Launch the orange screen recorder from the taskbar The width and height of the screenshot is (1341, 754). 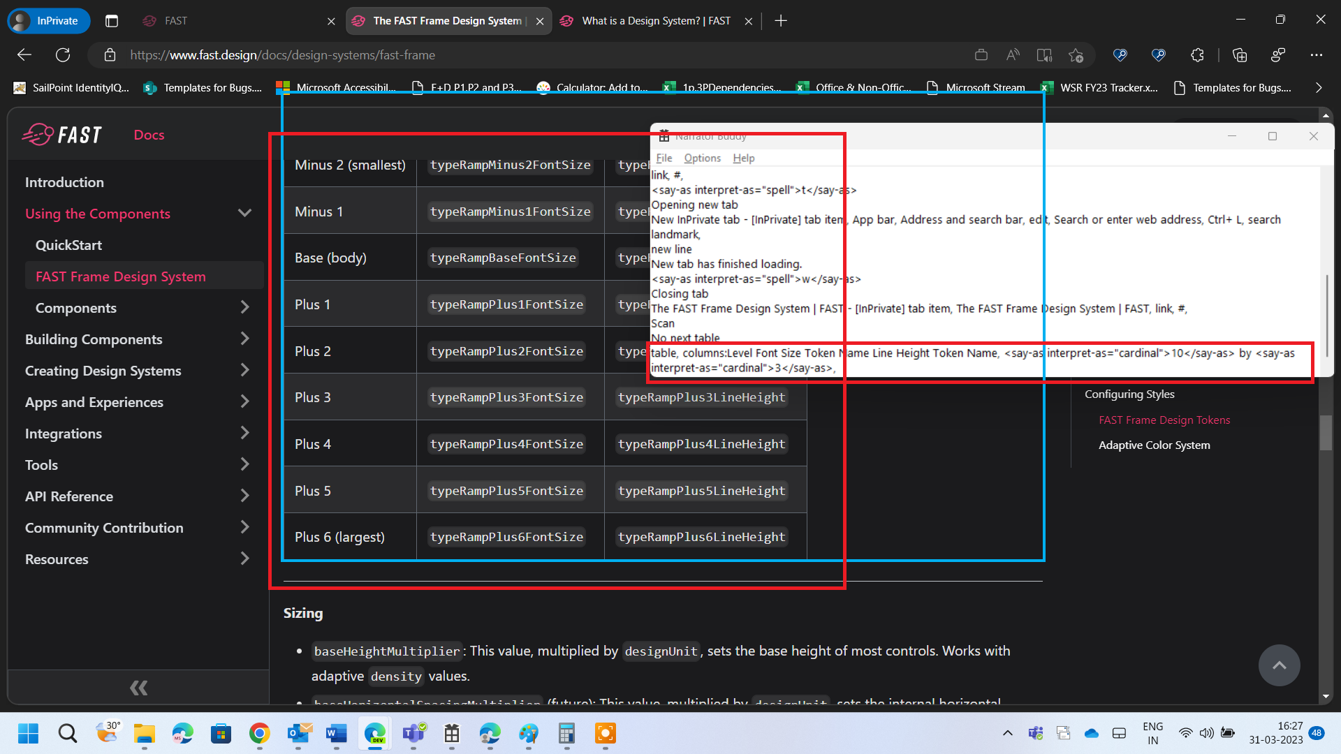click(605, 734)
